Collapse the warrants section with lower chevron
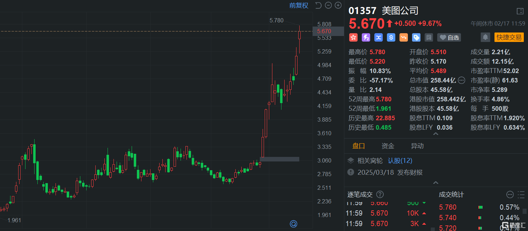 tap(435, 182)
